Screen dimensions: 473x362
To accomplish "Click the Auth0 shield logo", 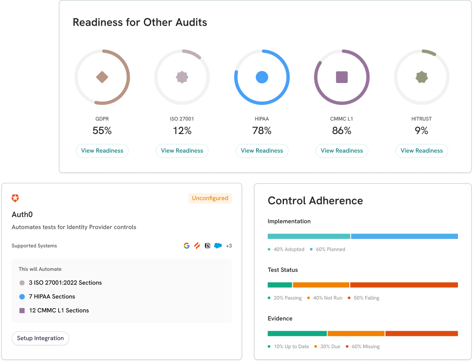I will [15, 198].
